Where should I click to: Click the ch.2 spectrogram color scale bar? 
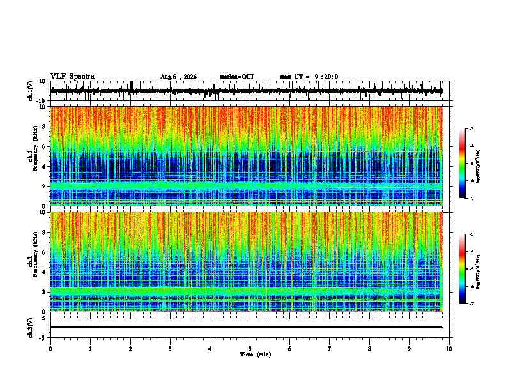pyautogui.click(x=462, y=269)
